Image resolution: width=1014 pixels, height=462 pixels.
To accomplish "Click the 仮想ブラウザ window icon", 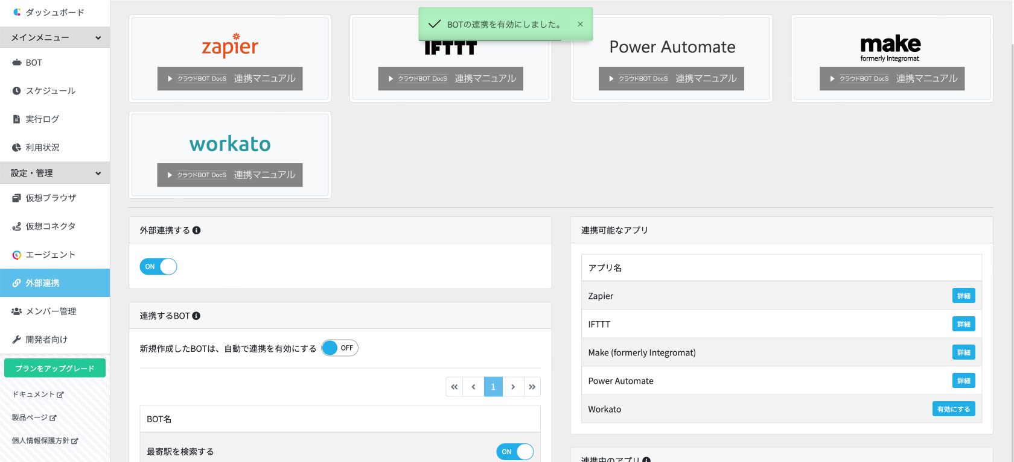I will pyautogui.click(x=17, y=198).
